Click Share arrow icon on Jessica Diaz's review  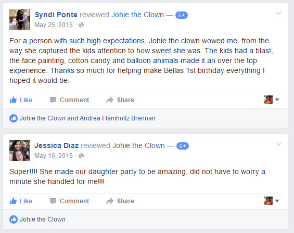(x=110, y=201)
